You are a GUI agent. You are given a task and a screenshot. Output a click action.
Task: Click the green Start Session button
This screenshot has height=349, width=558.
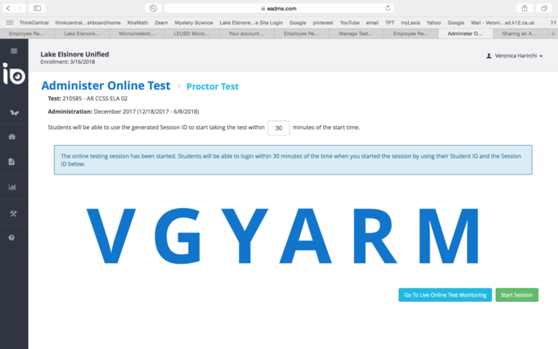(x=517, y=295)
